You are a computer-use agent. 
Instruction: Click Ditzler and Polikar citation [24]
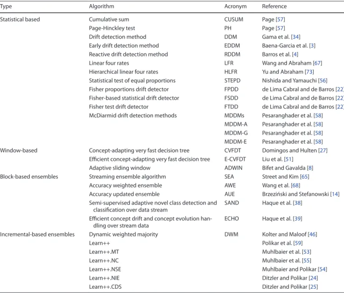[313, 278]
